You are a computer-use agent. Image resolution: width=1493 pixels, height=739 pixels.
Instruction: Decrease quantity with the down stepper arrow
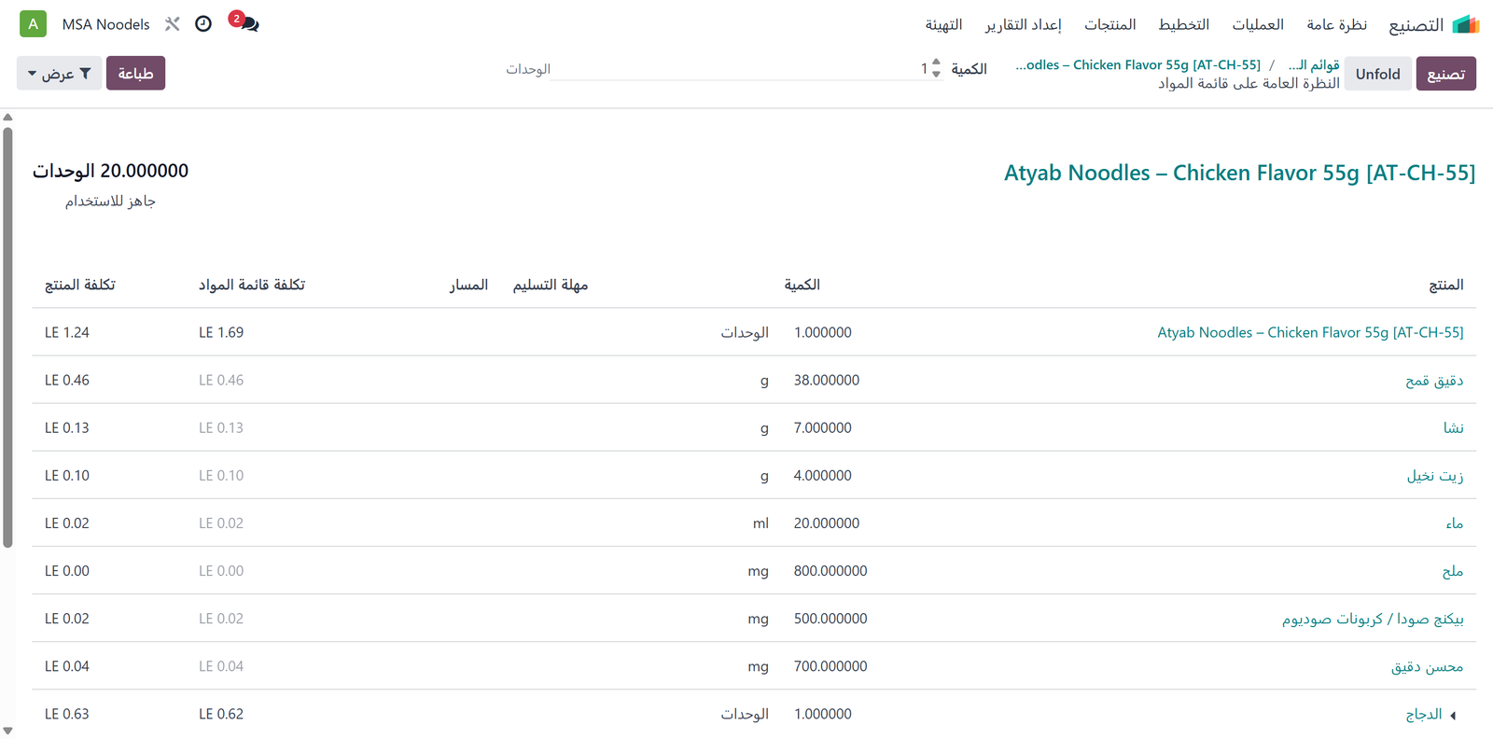point(937,74)
